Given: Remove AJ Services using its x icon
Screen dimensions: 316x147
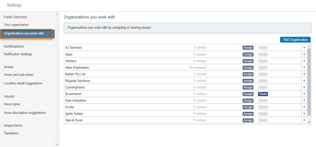Looking at the screenshot, I should pos(304,47).
